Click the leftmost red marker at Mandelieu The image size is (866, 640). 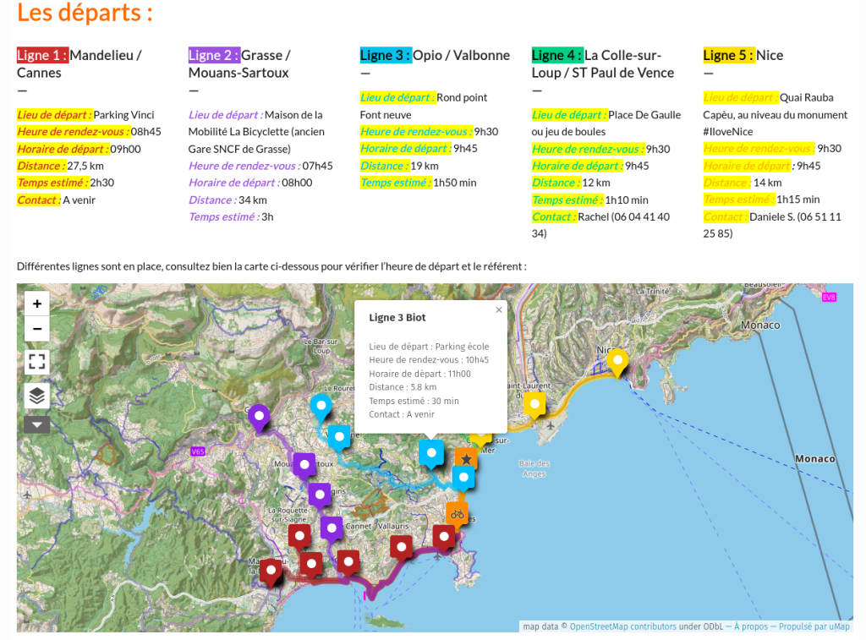click(271, 571)
